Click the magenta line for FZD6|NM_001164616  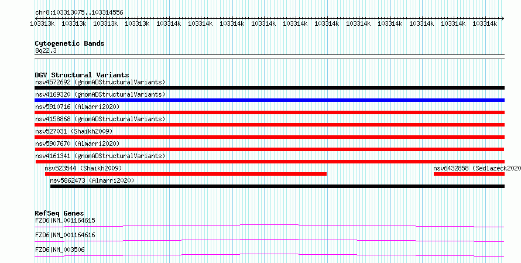[x=269, y=240]
